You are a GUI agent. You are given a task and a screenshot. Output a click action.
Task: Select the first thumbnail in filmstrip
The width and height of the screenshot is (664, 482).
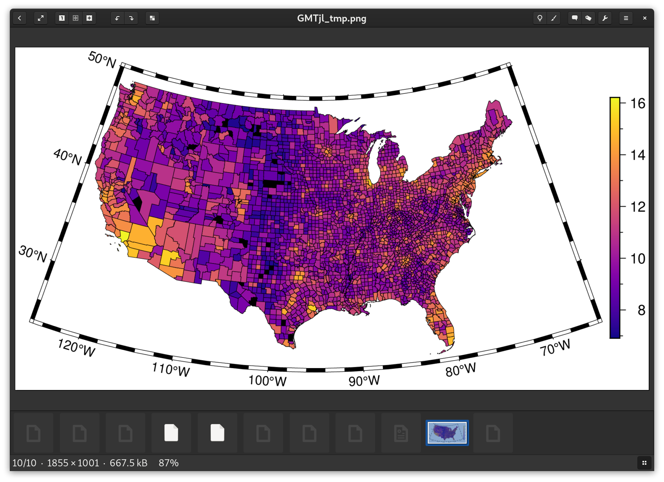click(34, 433)
